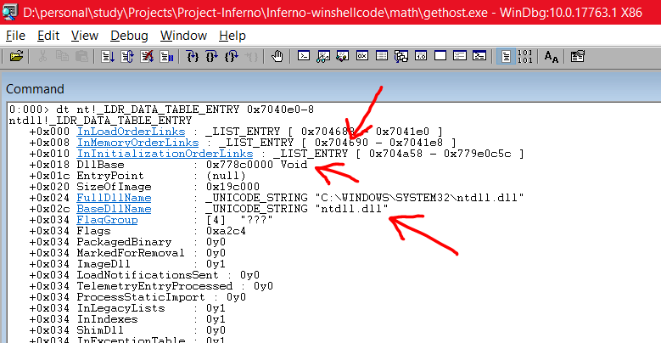This screenshot has height=343, width=661.
Task: Click the Stop debugging icon
Action: pos(147,56)
